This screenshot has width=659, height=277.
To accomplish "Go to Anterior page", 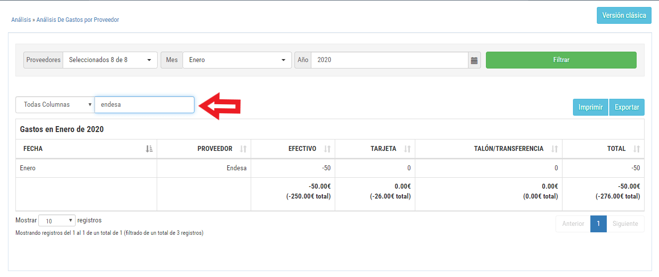I will click(x=573, y=224).
